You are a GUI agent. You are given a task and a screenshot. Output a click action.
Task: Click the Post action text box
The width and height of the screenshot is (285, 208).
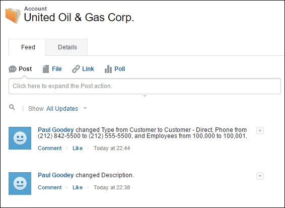[x=145, y=86]
